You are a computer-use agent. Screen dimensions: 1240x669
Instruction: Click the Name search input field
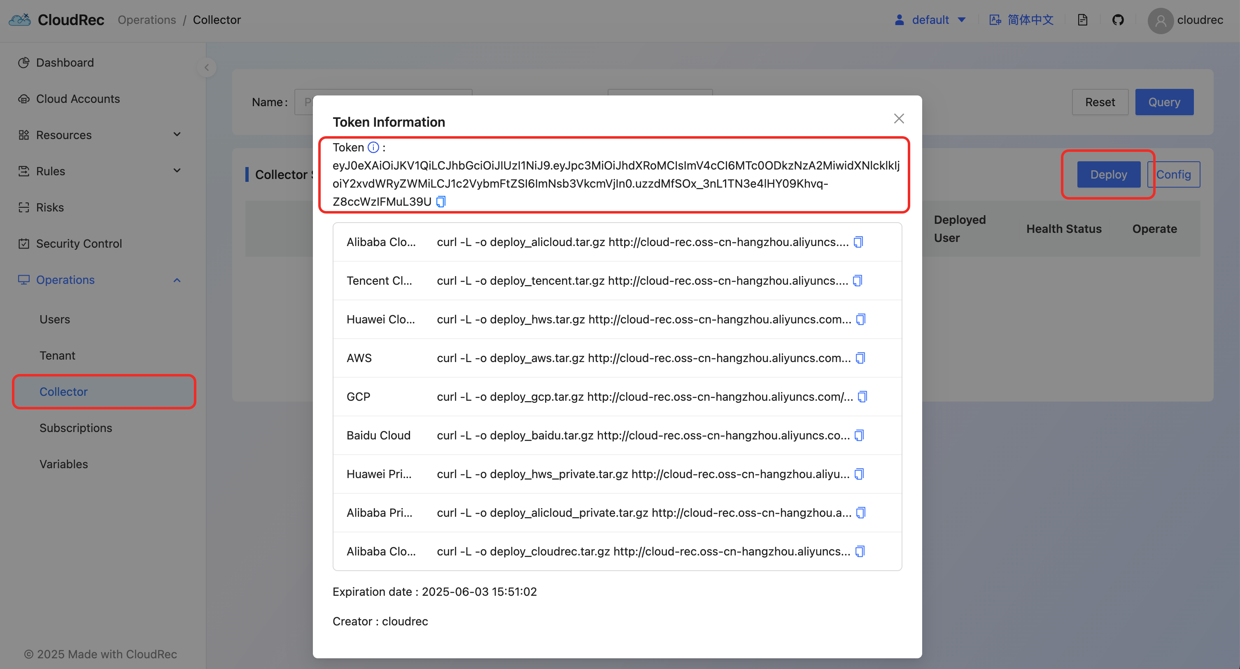point(303,102)
